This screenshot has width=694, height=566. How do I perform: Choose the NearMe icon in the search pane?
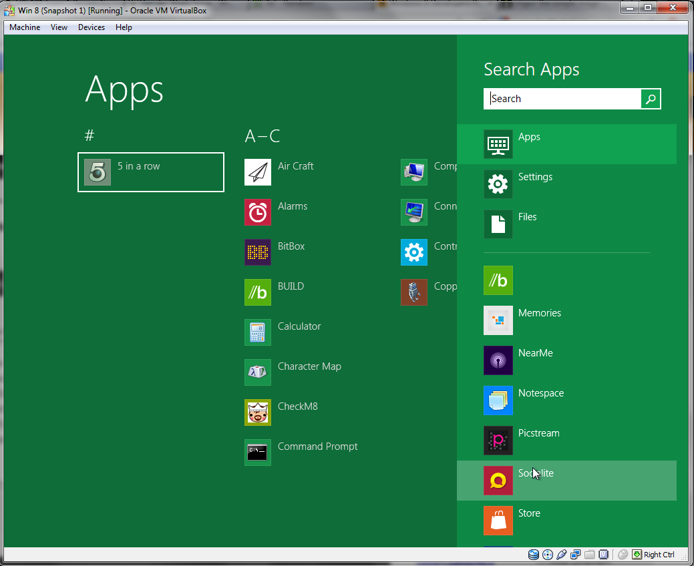tap(498, 360)
